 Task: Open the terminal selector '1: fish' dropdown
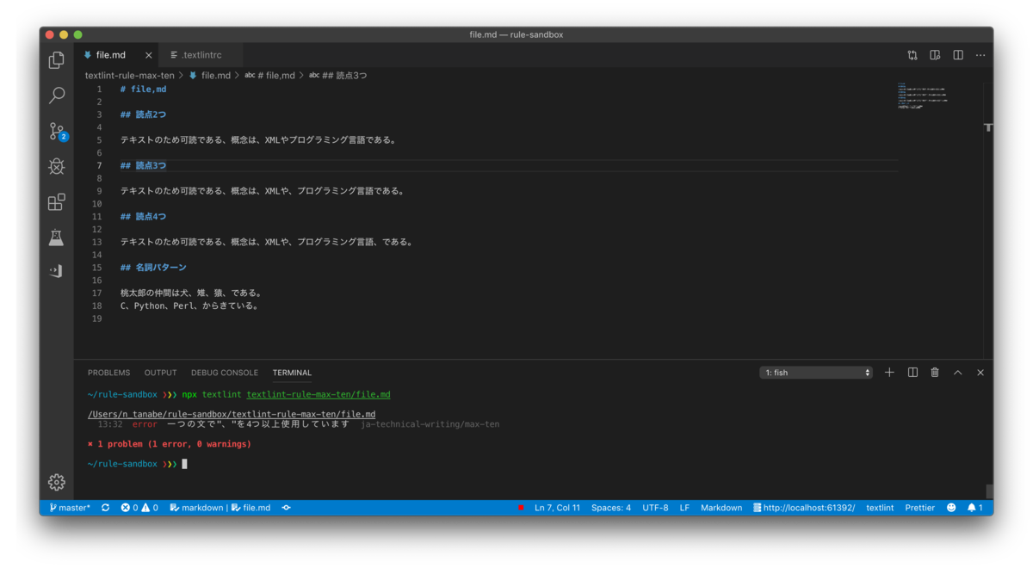816,373
